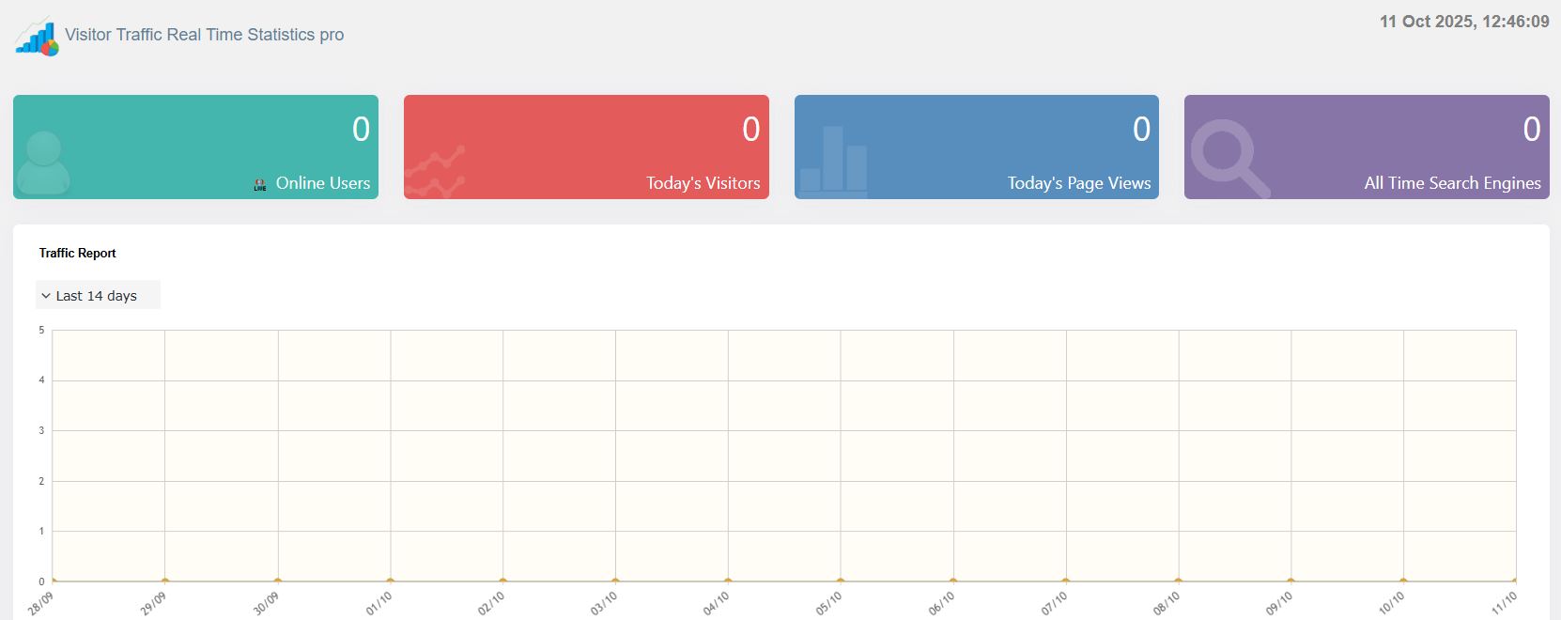
Task: Click the Traffic Report heading
Action: point(78,253)
